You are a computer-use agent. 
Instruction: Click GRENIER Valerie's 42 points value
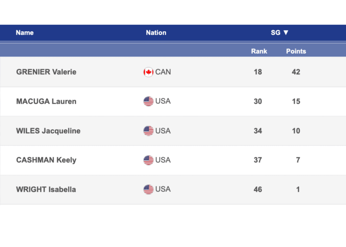point(296,72)
